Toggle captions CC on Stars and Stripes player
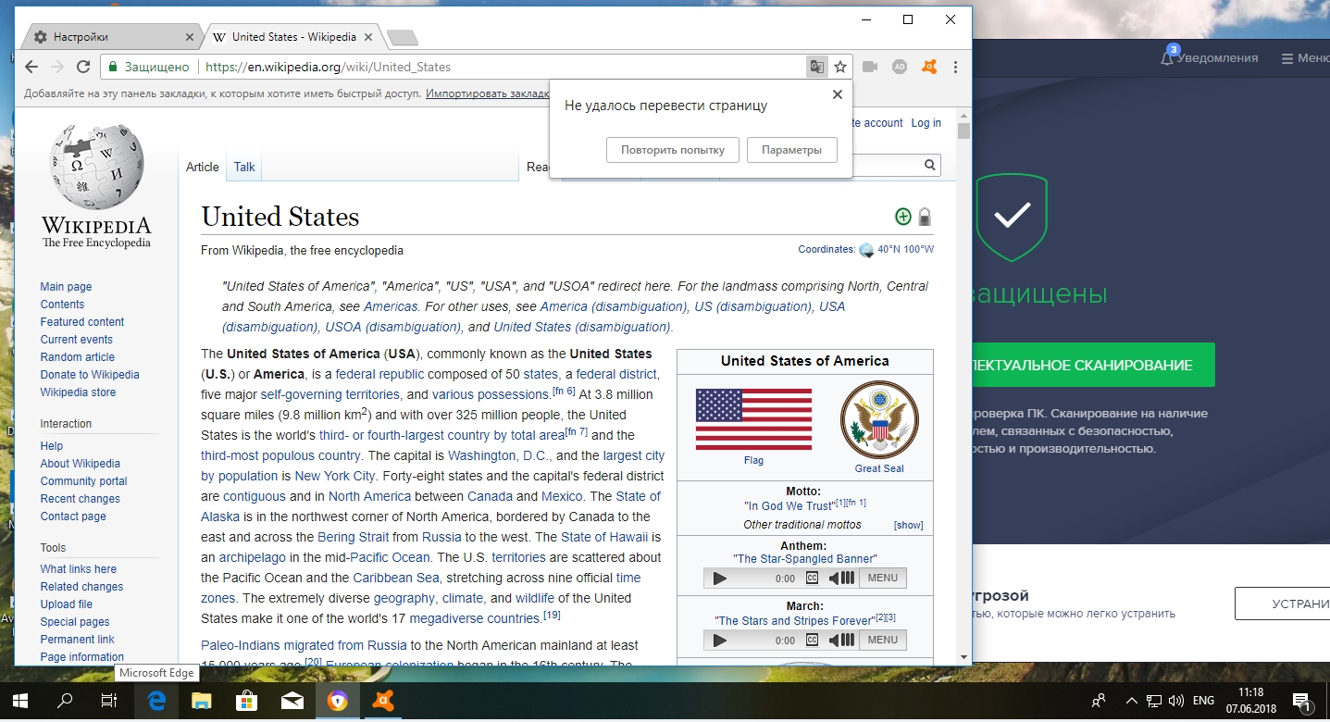This screenshot has height=722, width=1330. pos(812,640)
